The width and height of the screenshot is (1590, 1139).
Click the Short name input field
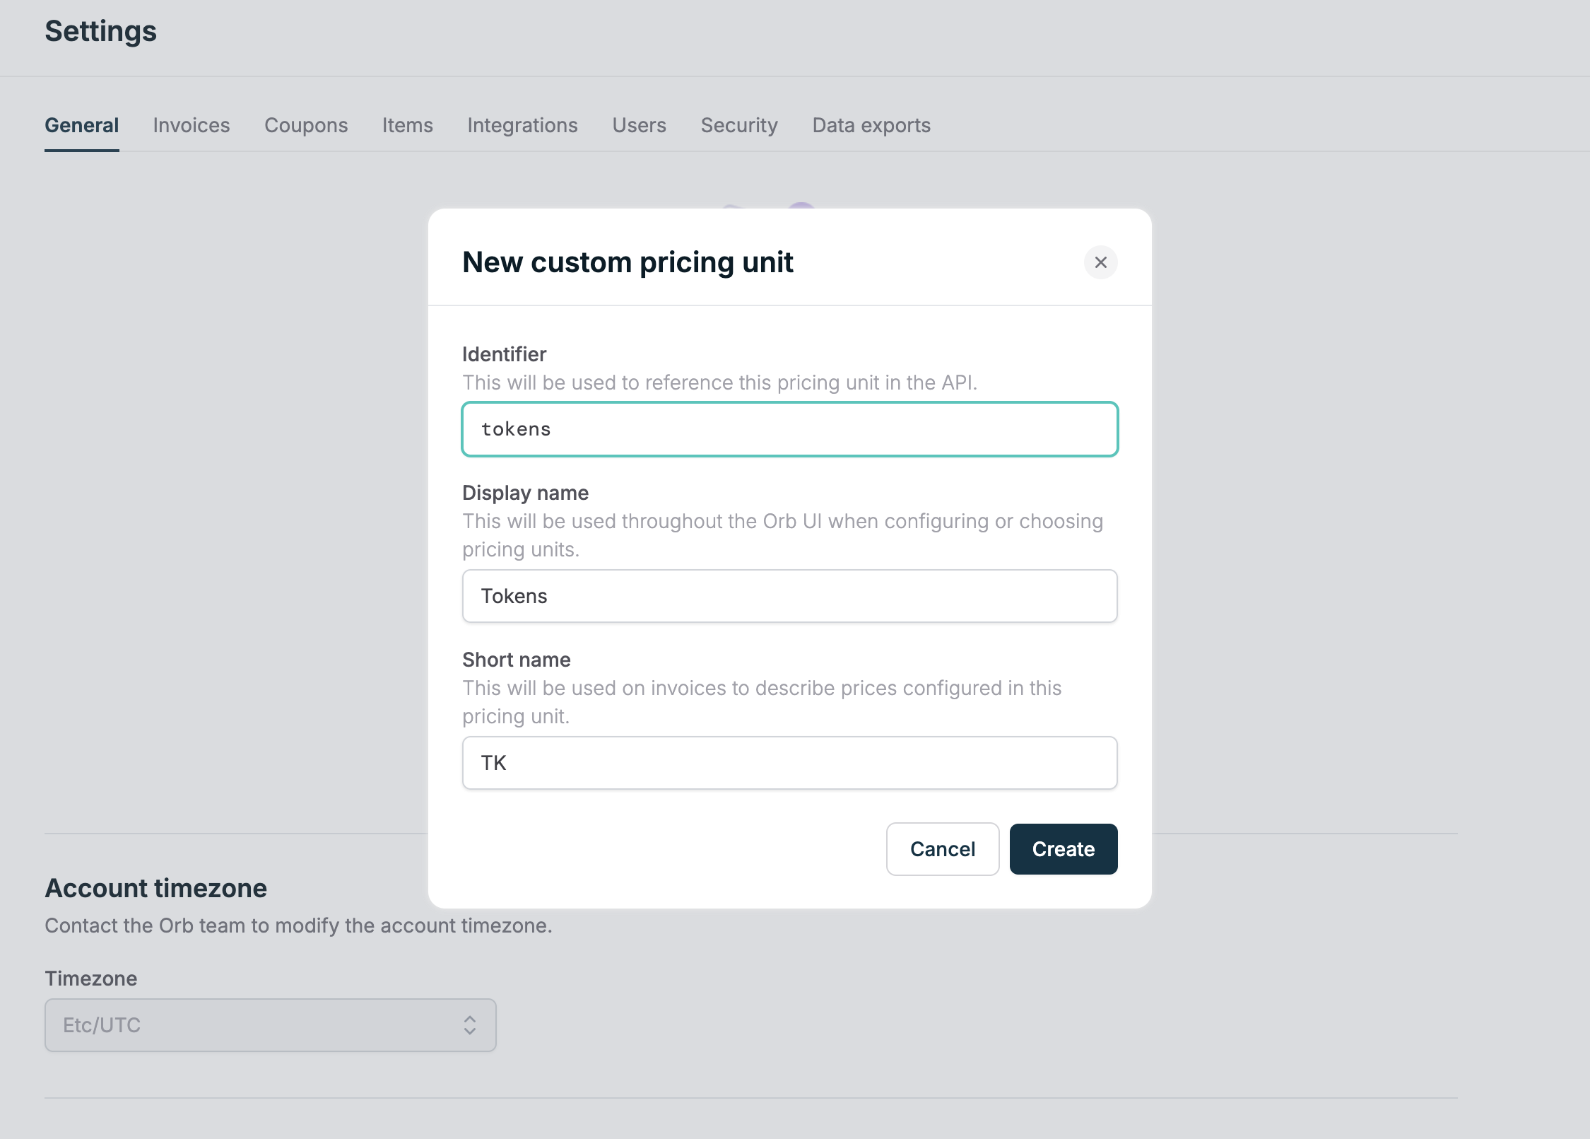[789, 763]
